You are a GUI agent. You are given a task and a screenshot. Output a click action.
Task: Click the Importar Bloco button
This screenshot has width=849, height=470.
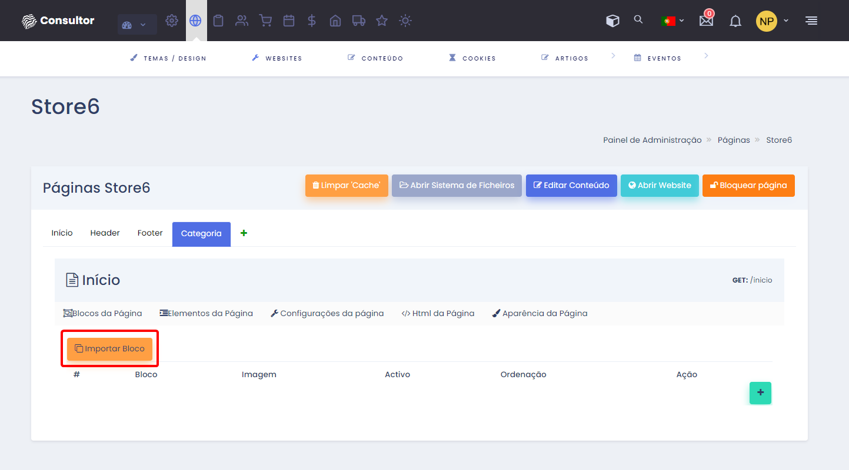(109, 349)
